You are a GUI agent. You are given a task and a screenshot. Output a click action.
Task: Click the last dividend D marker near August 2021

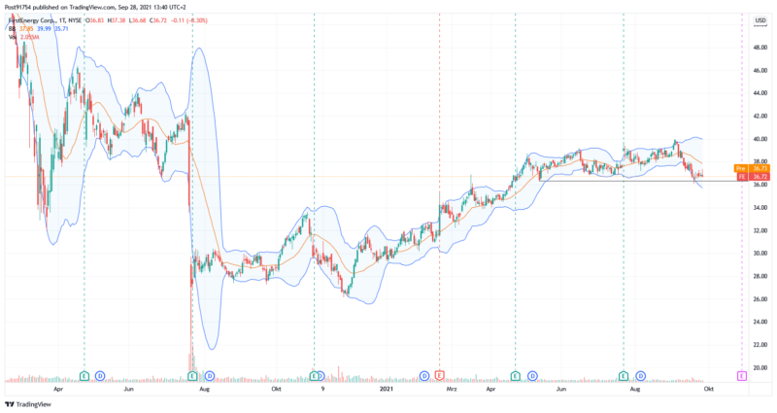639,375
